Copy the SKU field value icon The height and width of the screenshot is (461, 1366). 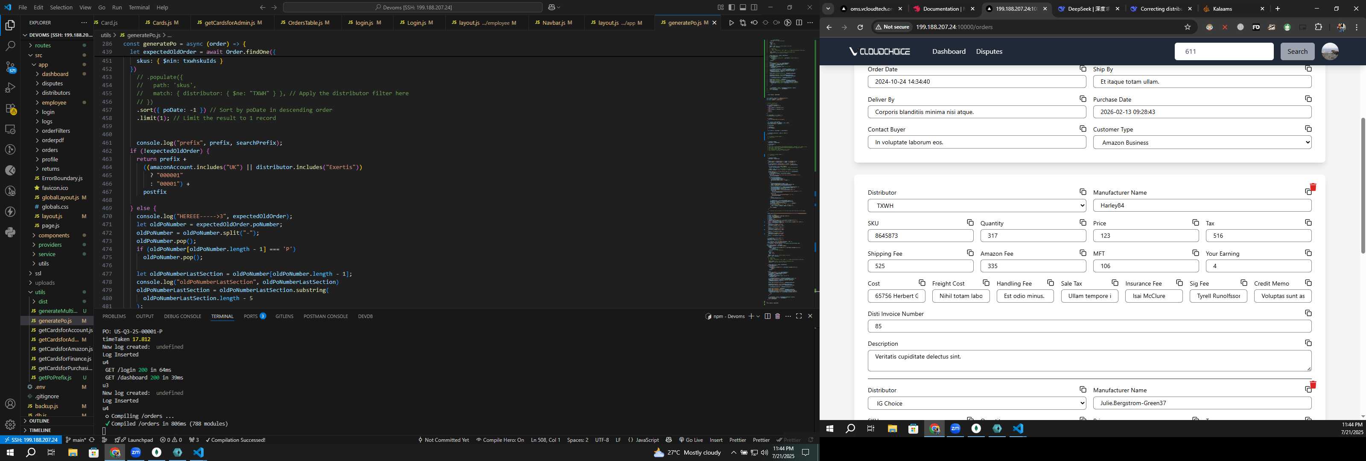point(970,223)
